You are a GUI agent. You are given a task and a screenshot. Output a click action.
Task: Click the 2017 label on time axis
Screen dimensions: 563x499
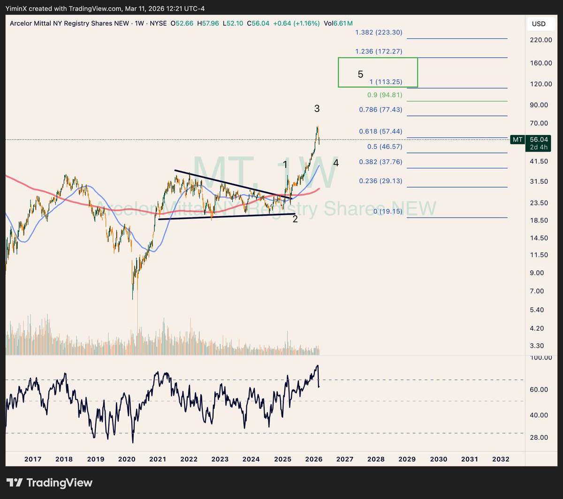click(x=33, y=459)
